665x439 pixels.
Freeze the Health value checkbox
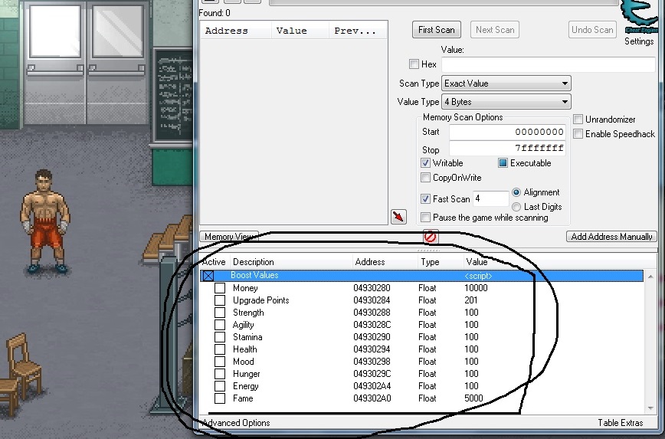coord(220,349)
